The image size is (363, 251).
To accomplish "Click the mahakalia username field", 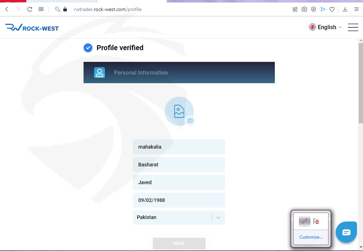I will (179, 147).
